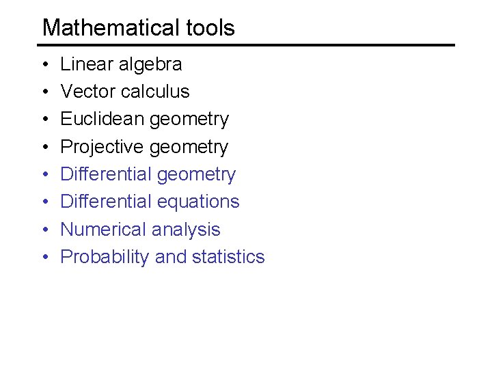492x369 pixels.
Task: Select the "Linear algebra" bullet text
Action: (121, 65)
